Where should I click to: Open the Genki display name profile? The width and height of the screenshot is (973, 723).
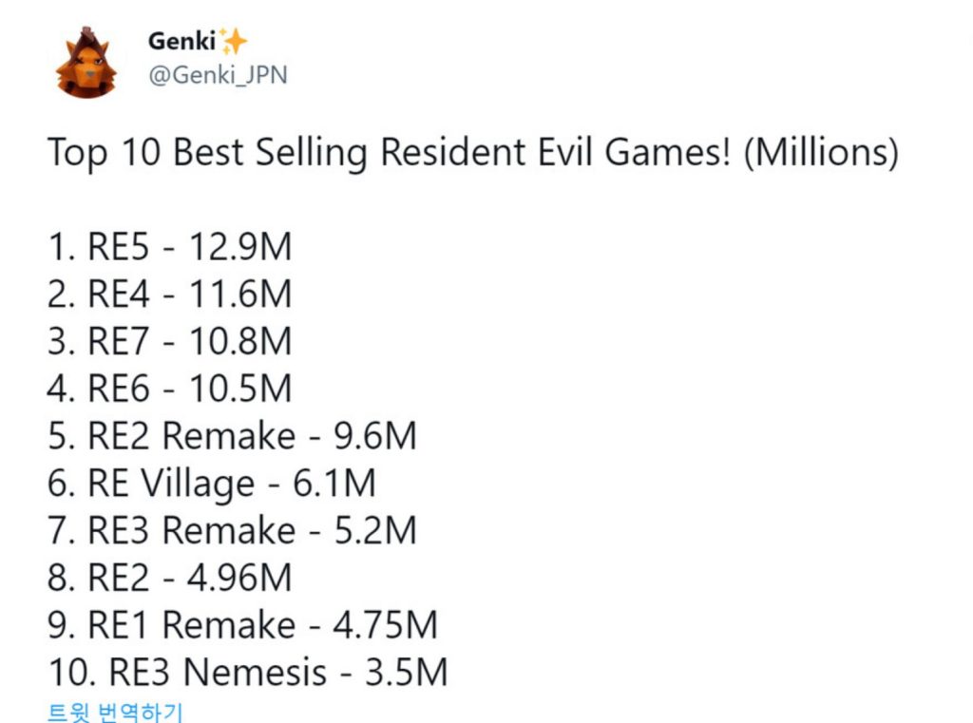pyautogui.click(x=181, y=42)
